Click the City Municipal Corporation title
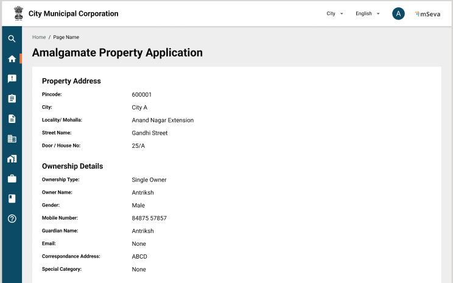Image resolution: width=453 pixels, height=283 pixels. (x=73, y=13)
